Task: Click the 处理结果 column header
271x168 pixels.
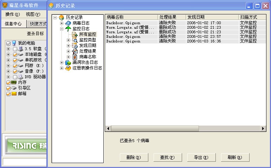Action: pyautogui.click(x=172, y=17)
